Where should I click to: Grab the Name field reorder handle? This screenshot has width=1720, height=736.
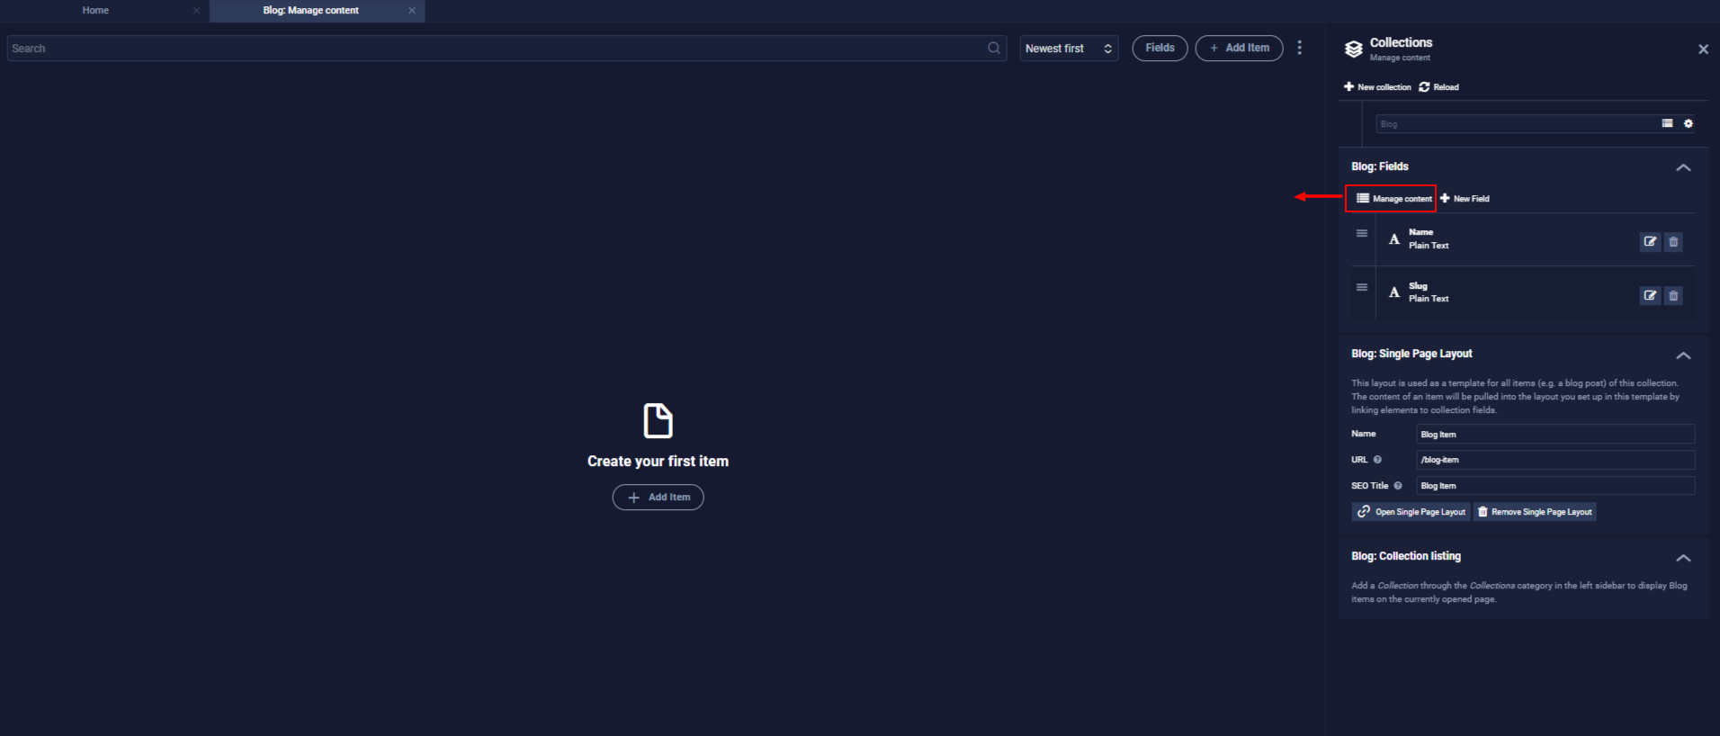pyautogui.click(x=1362, y=233)
